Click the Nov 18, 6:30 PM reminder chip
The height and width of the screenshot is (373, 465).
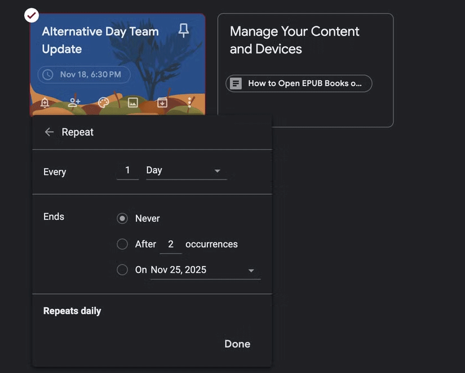[84, 74]
